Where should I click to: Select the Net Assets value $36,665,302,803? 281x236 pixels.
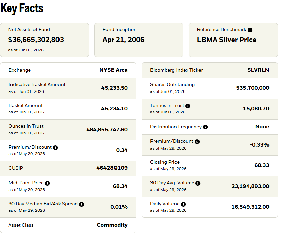(36, 40)
